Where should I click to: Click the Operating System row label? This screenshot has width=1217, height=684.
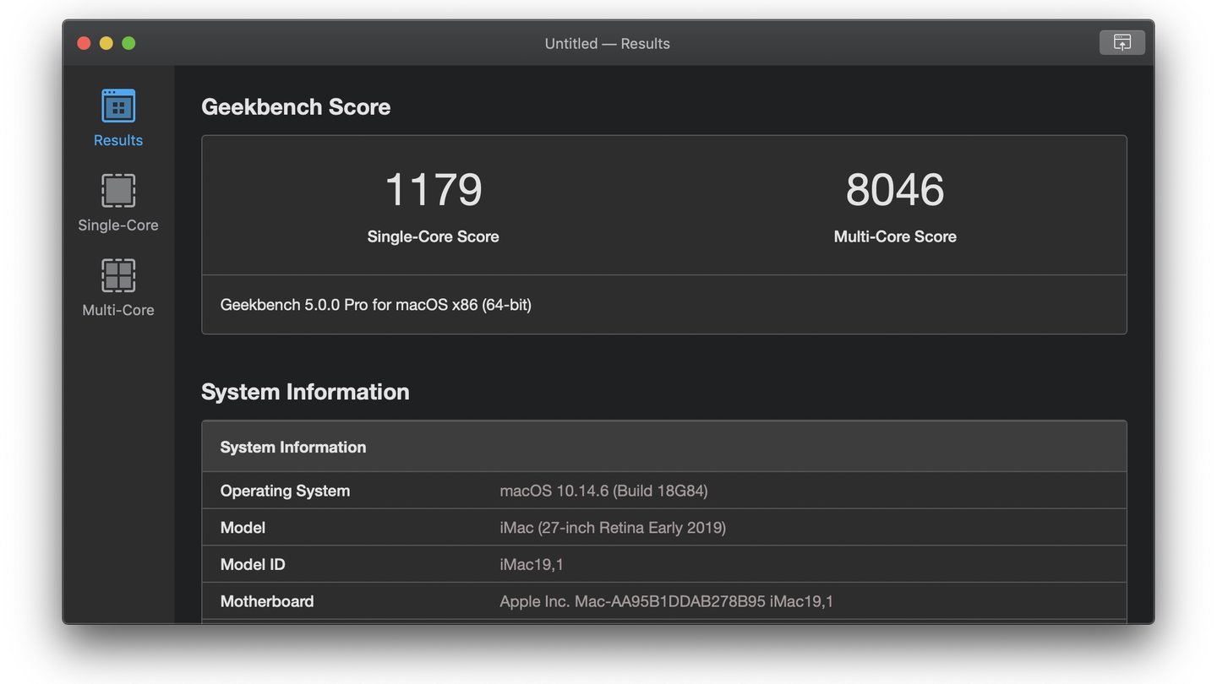(x=285, y=491)
